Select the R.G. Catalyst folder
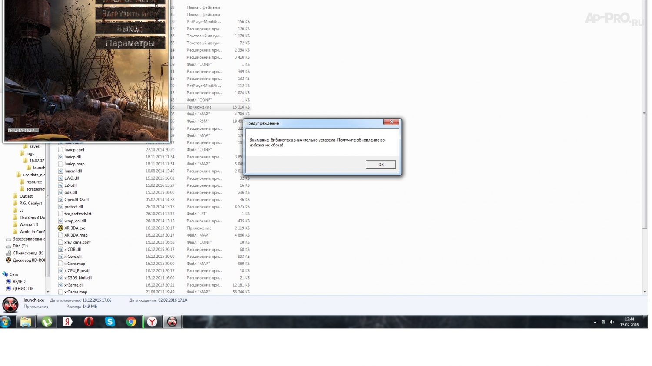This screenshot has height=366, width=652. 27,203
